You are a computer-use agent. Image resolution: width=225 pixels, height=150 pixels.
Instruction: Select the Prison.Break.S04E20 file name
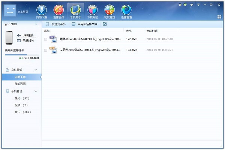pyautogui.click(x=90, y=39)
